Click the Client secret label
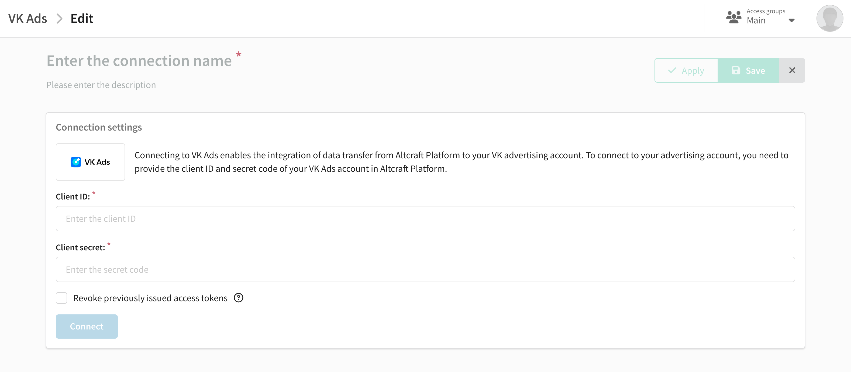The width and height of the screenshot is (851, 372). [x=80, y=247]
